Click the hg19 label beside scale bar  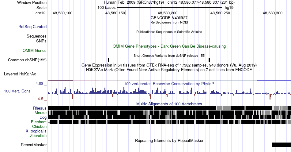[229, 8]
